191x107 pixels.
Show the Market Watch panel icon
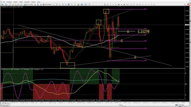10,4
